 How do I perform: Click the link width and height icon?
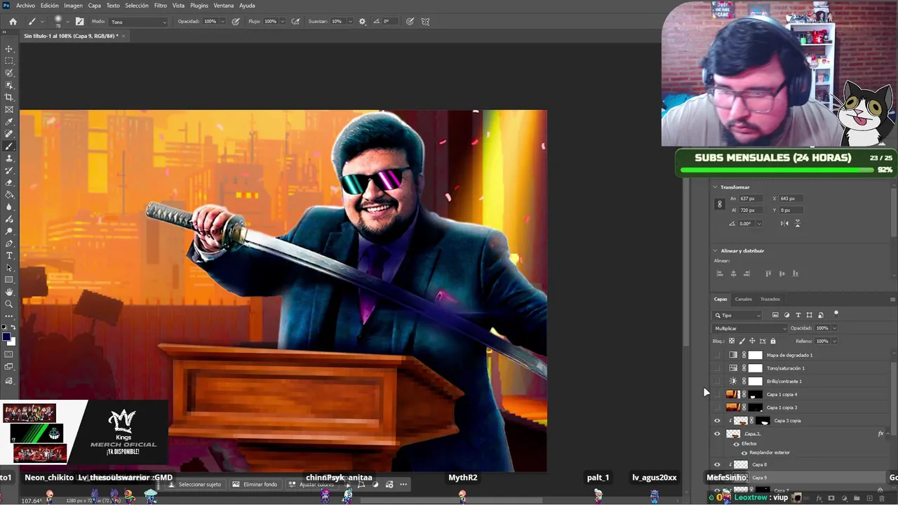[719, 204]
